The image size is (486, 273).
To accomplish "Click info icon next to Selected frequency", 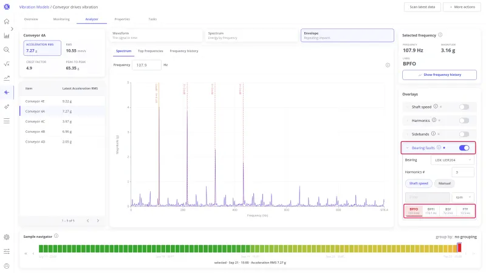I will (x=440, y=35).
